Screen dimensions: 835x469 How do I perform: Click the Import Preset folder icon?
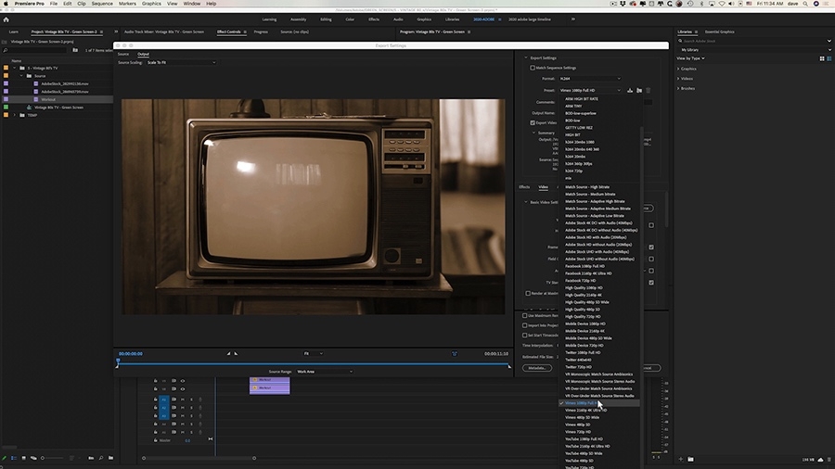(x=639, y=91)
